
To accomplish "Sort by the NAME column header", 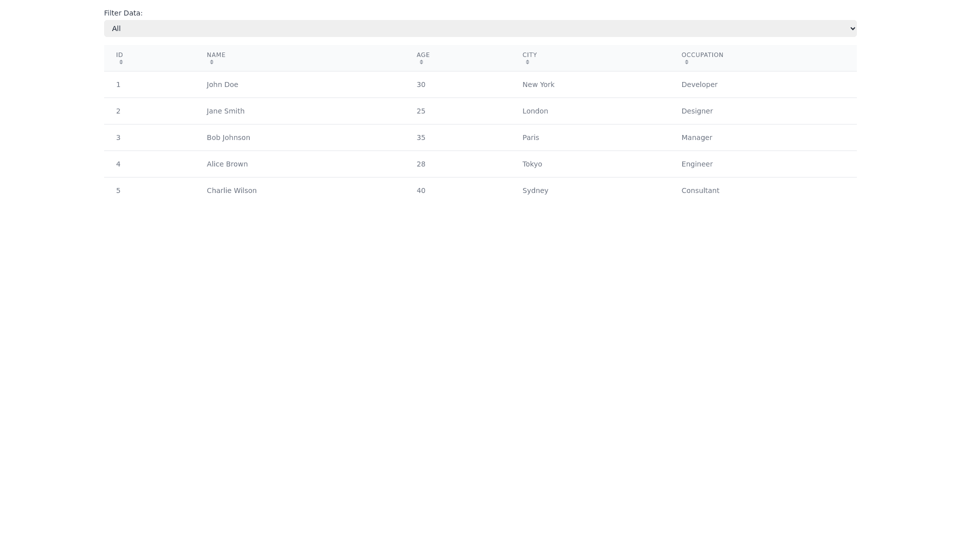I will point(216,55).
